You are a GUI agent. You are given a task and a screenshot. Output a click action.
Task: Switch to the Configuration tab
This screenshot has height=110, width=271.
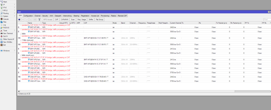click(28, 16)
